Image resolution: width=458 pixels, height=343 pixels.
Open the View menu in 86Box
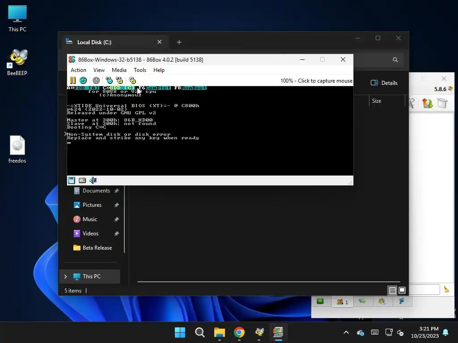(99, 70)
